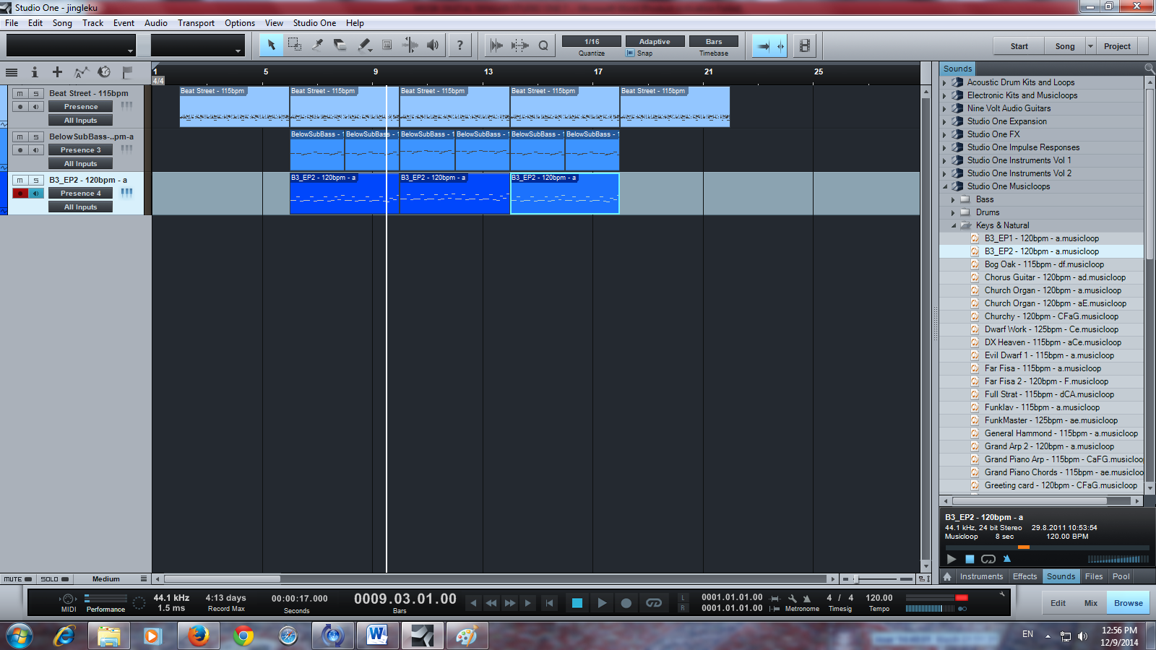Mute the Beat Street track
1156x650 pixels.
(20, 94)
